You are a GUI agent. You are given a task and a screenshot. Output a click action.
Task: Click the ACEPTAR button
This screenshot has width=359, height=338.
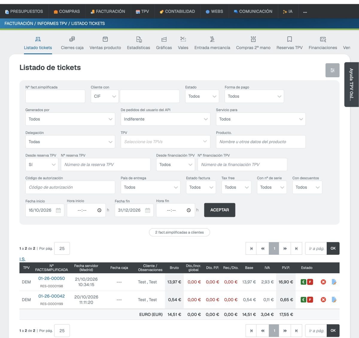(x=220, y=210)
